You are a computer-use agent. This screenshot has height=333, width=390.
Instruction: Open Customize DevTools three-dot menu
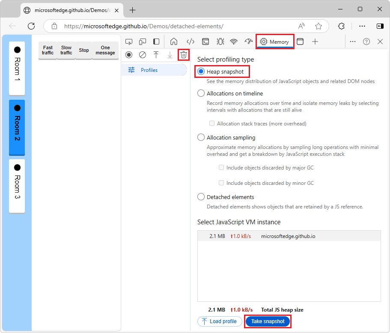(353, 42)
